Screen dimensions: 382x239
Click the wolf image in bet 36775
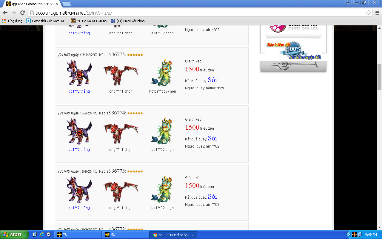click(79, 73)
